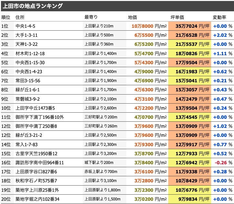Open the 中央西1-15-30 address
The width and height of the screenshot is (234, 204).
pyautogui.click(x=30, y=63)
